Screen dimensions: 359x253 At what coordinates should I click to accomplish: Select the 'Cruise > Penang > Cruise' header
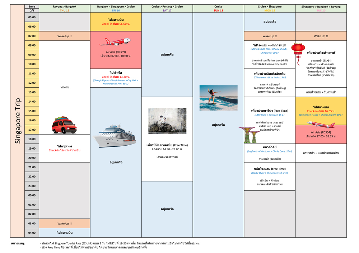(x=167, y=6)
